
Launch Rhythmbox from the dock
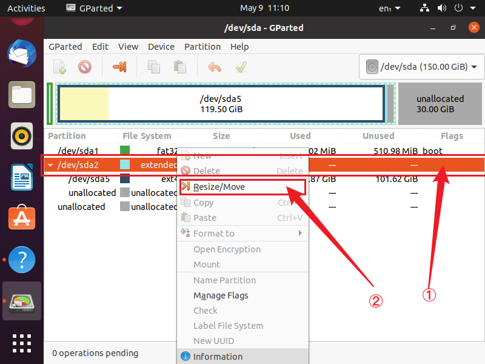point(22,136)
